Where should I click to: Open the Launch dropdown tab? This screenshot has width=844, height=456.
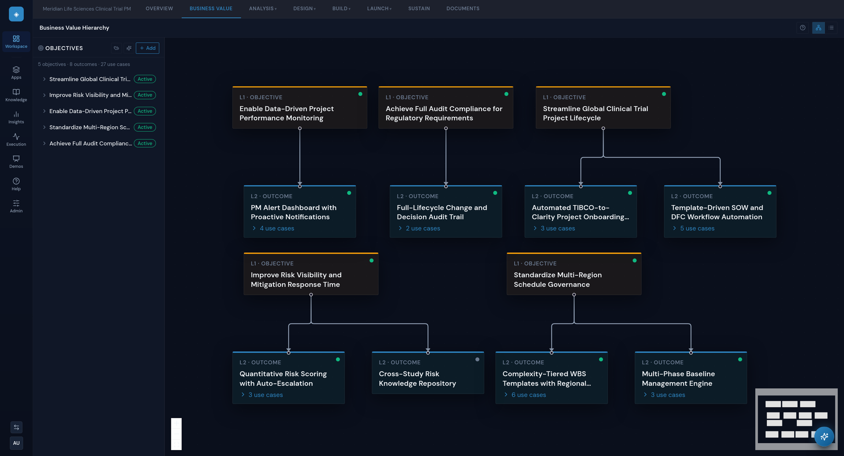pos(379,8)
